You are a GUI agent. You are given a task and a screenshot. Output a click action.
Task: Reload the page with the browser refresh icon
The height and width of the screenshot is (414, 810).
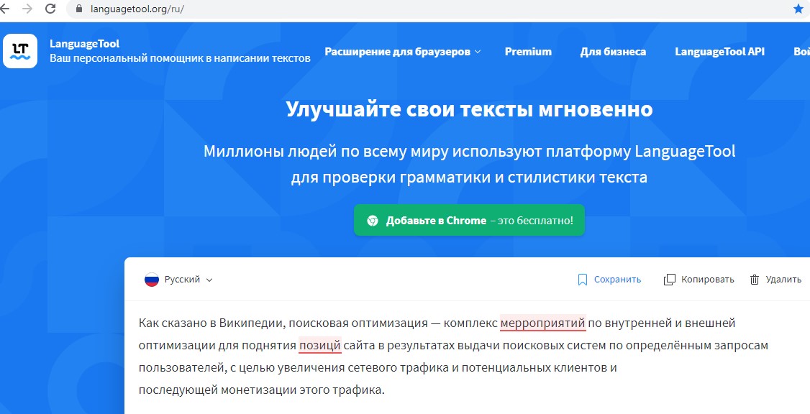click(x=50, y=9)
